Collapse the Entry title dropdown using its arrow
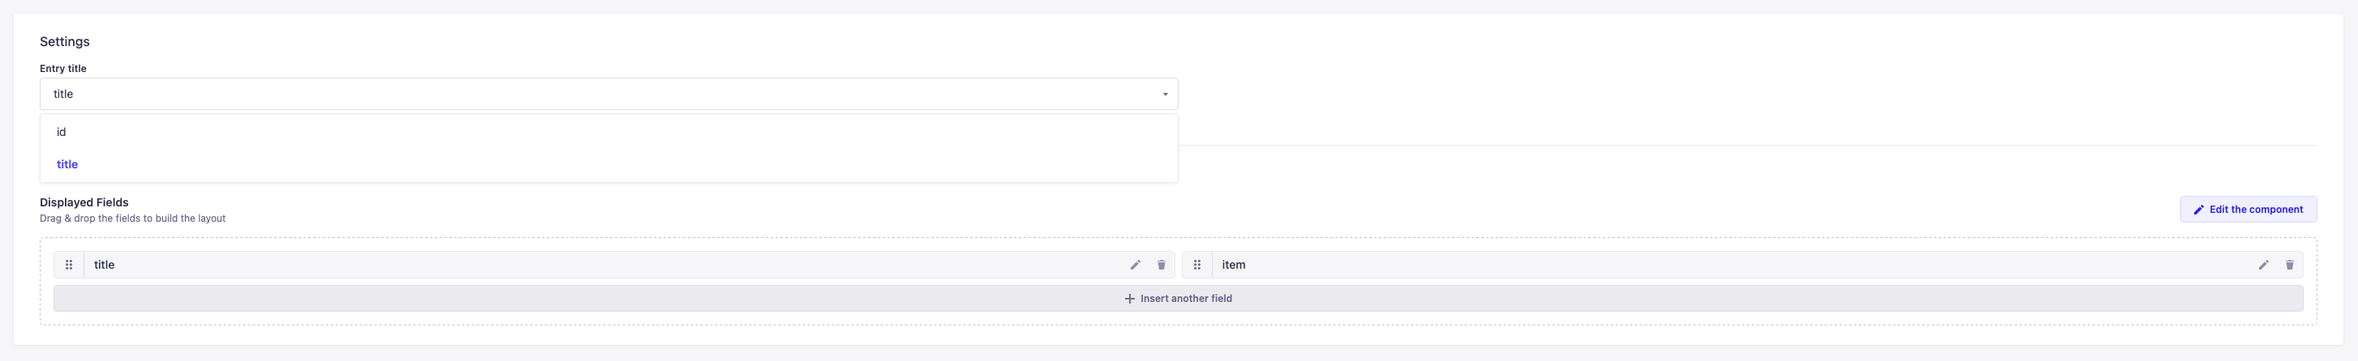The height and width of the screenshot is (361, 2358). click(1166, 94)
